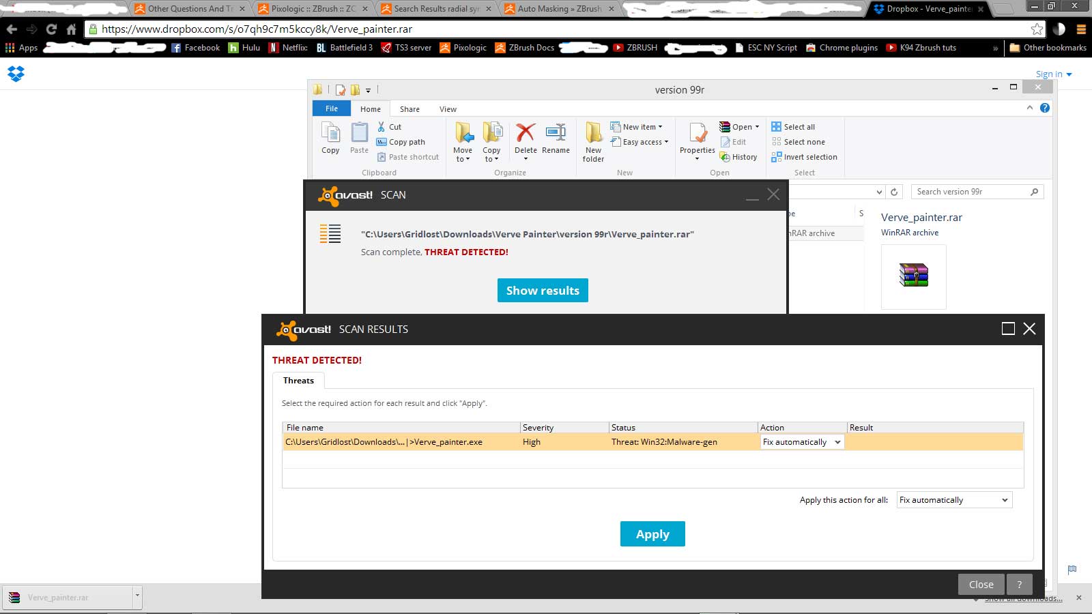
Task: Maximize the avast Scan Results window
Action: [x=1008, y=329]
